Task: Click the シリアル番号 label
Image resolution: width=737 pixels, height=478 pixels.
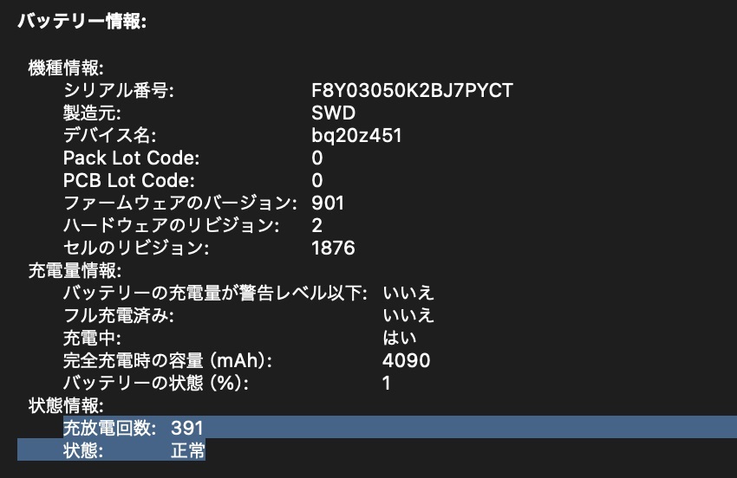Action: click(x=119, y=90)
